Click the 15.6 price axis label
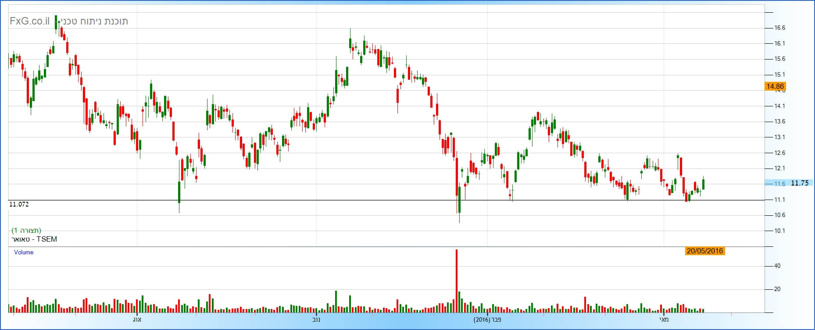 (779, 59)
